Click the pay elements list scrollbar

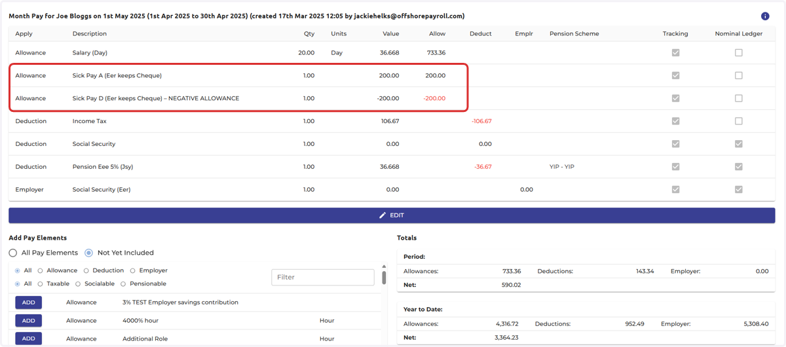click(x=384, y=278)
